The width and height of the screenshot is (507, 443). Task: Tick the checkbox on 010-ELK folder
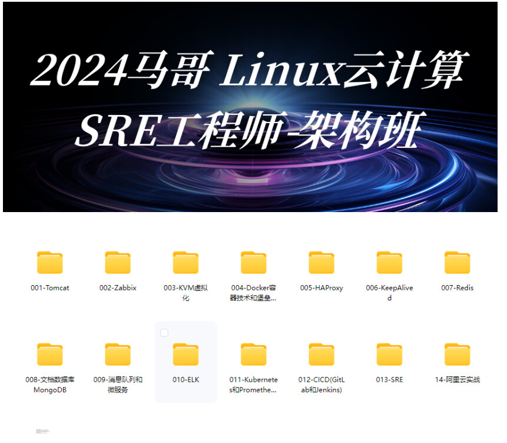(x=164, y=333)
